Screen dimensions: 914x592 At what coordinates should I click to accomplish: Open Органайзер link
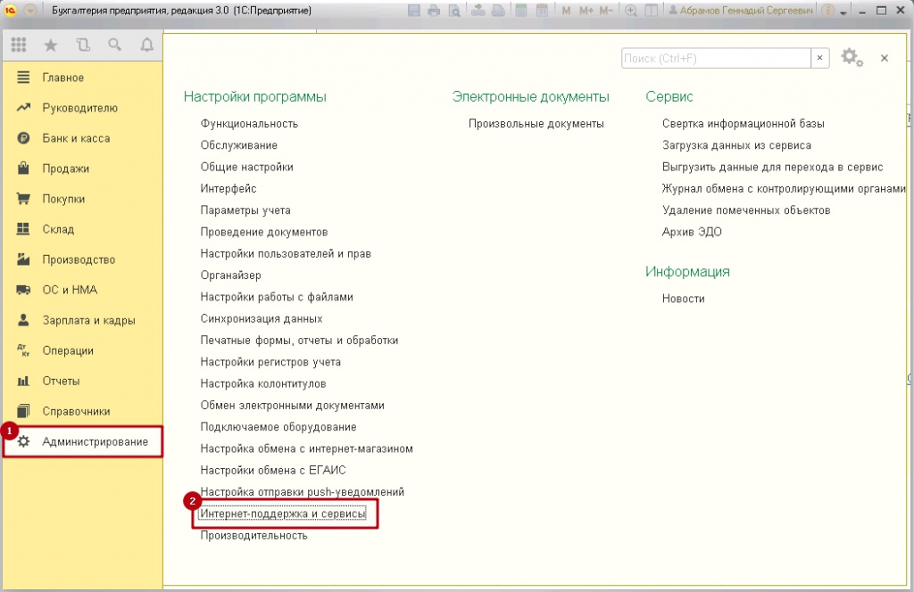(x=230, y=275)
